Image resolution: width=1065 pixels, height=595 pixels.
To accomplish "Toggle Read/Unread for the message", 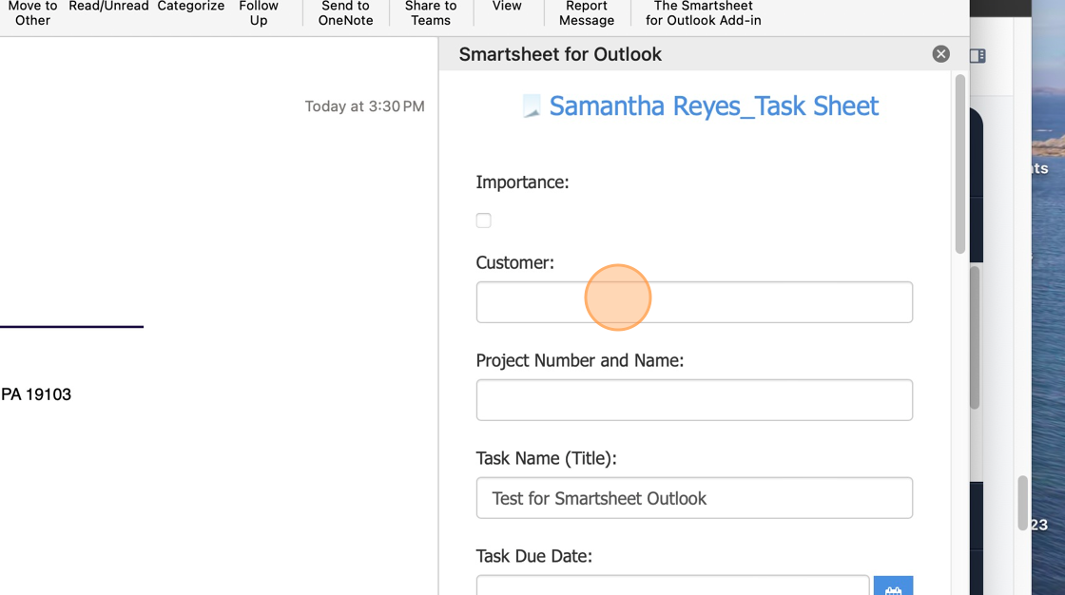I will (108, 7).
